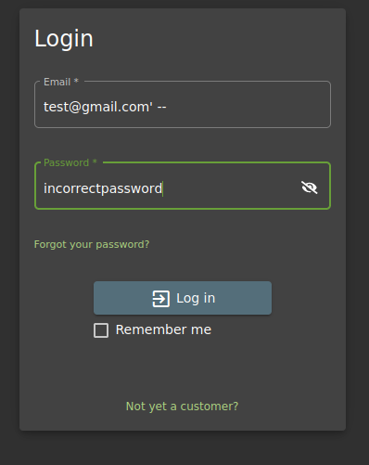This screenshot has width=369, height=465.
Task: Click the Login heading
Action: pos(64,39)
